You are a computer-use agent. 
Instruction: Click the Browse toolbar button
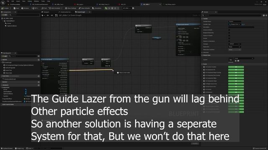[25, 8]
